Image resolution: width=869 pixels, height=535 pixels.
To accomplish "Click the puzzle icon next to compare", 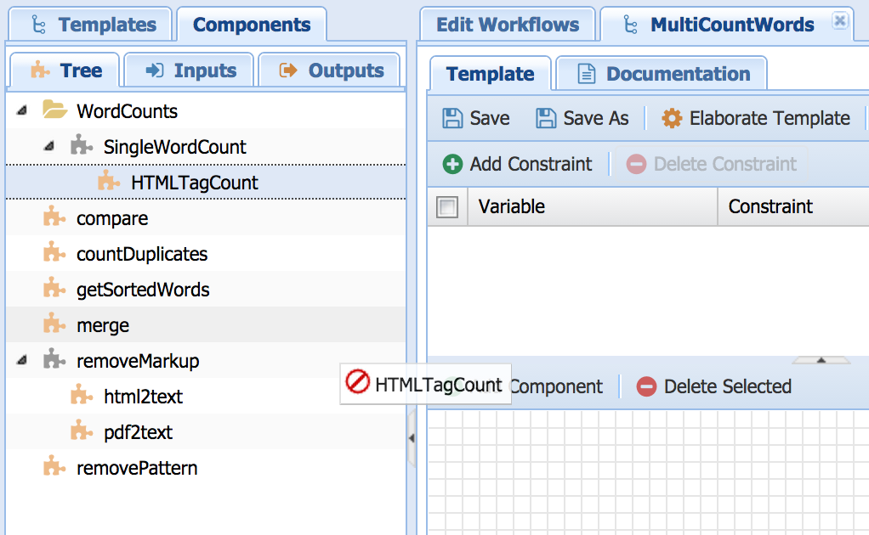I will click(54, 218).
